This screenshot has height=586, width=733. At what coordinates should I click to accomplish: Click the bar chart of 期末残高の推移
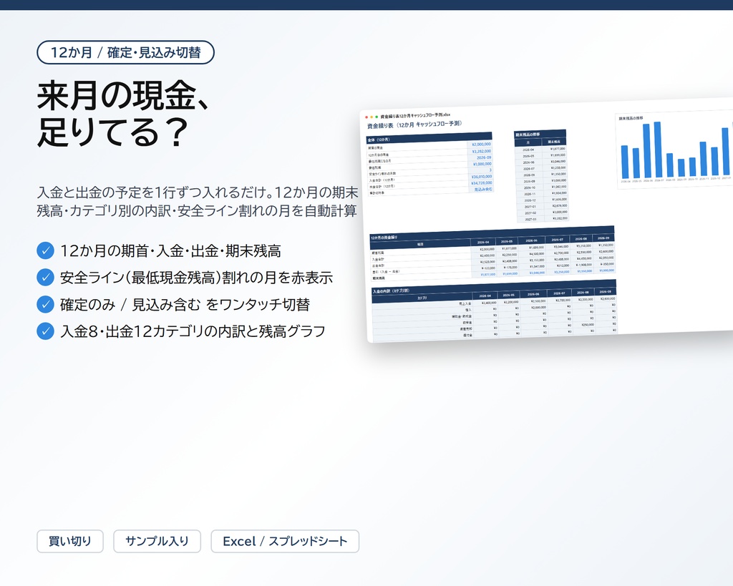click(675, 149)
